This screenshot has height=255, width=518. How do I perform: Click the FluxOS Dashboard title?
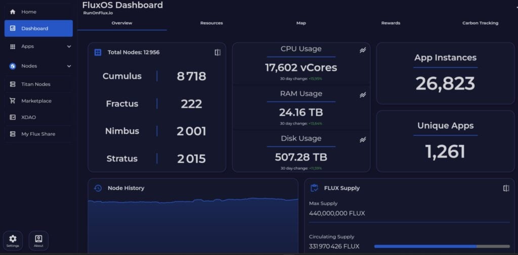tap(122, 5)
